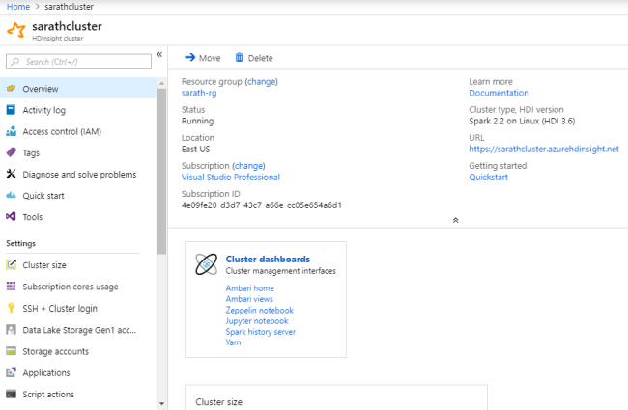Collapse the left sidebar menu
628x410 pixels.
pos(159,55)
